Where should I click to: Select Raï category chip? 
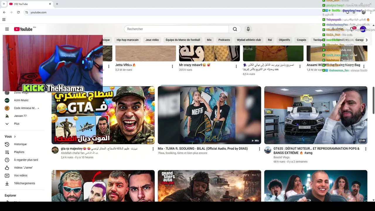[x=270, y=40]
